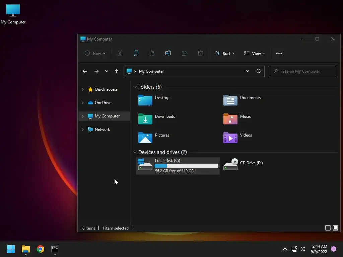Open the recent locations dropdown arrow
Screen dimensions: 343x257
point(107,71)
